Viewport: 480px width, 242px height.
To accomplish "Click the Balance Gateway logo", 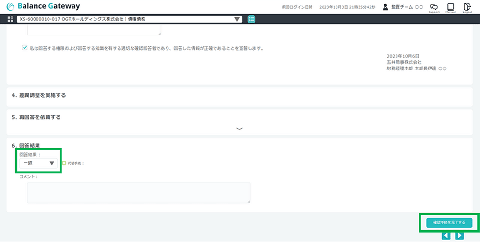I will click(43, 6).
